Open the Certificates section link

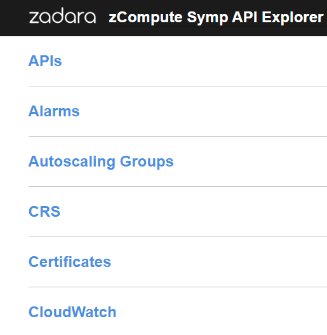pos(70,262)
